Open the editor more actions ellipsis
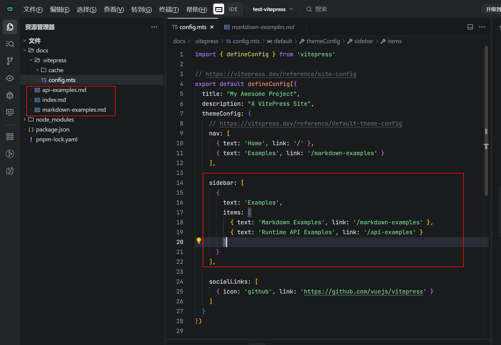 point(482,27)
